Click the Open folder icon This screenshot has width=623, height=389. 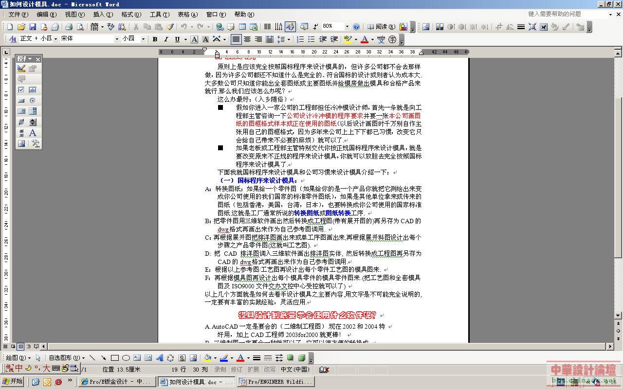coord(21,27)
